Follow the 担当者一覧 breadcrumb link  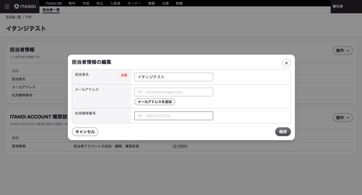click(13, 17)
